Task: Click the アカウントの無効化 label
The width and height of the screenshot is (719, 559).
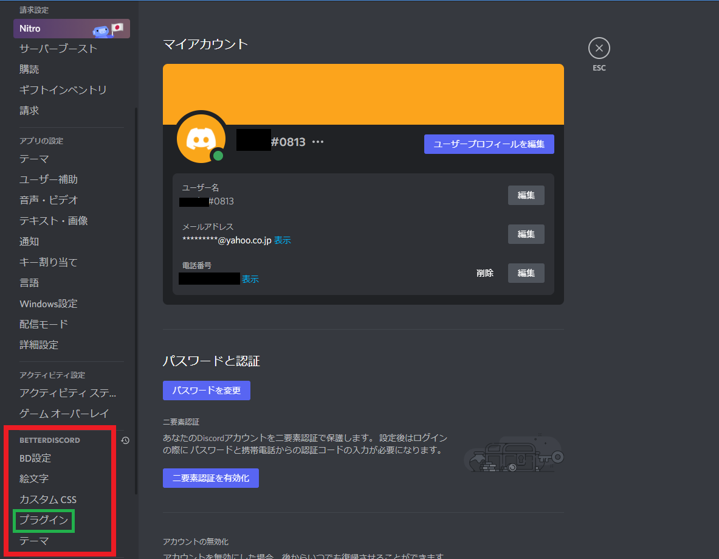Action: coord(196,541)
